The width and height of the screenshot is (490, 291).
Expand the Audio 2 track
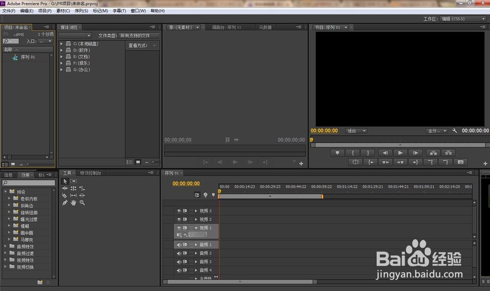click(x=196, y=253)
